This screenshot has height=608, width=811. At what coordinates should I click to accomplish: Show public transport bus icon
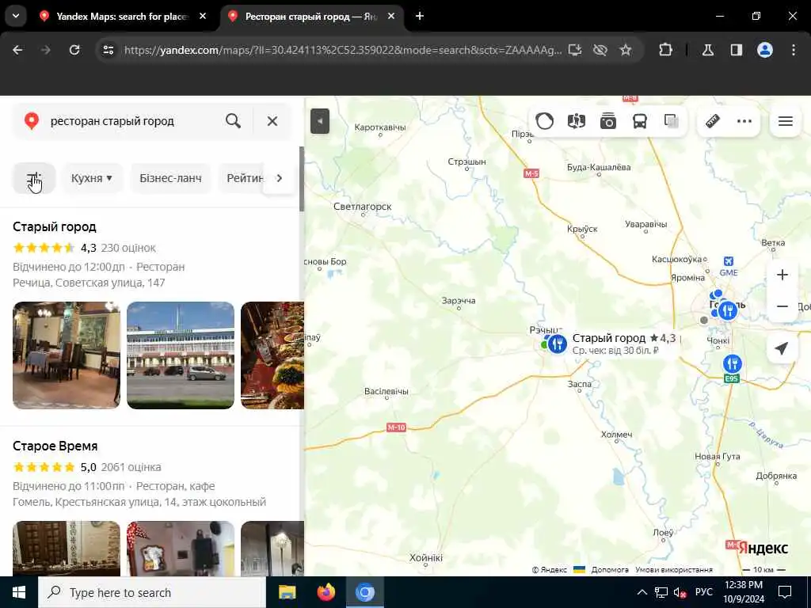640,121
